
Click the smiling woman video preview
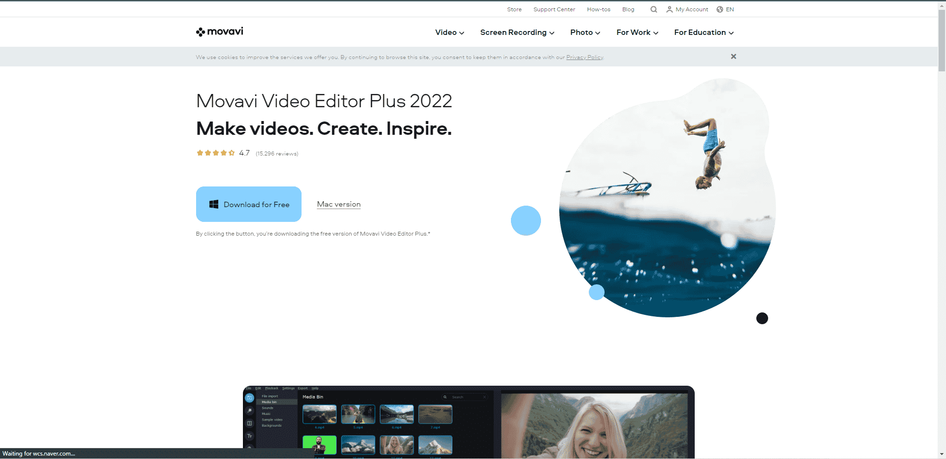(x=594, y=426)
